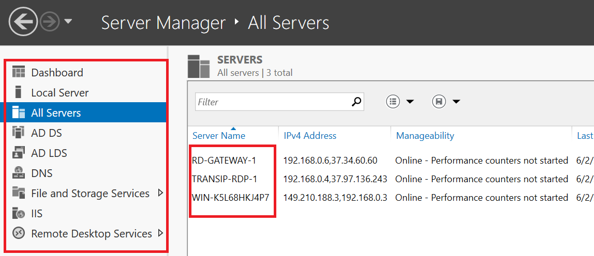Click the Server Manager breadcrumb title

pos(164,23)
